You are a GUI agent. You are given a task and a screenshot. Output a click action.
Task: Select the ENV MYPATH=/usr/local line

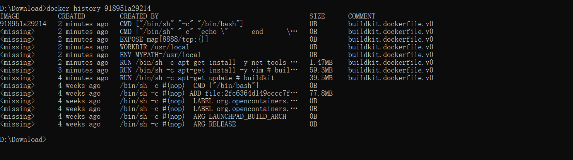coord(160,55)
